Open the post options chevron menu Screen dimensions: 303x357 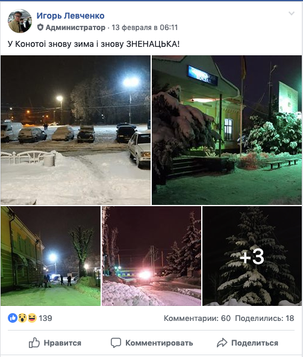pos(292,13)
